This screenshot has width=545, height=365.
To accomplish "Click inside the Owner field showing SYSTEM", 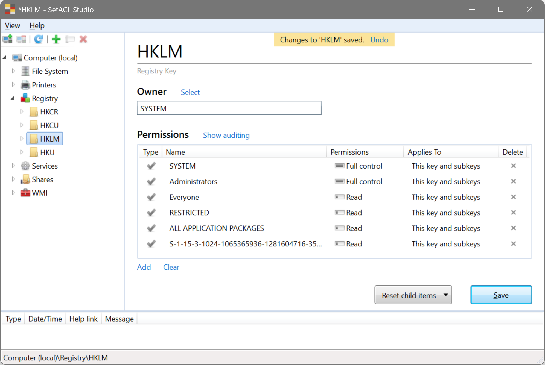I will tap(229, 108).
